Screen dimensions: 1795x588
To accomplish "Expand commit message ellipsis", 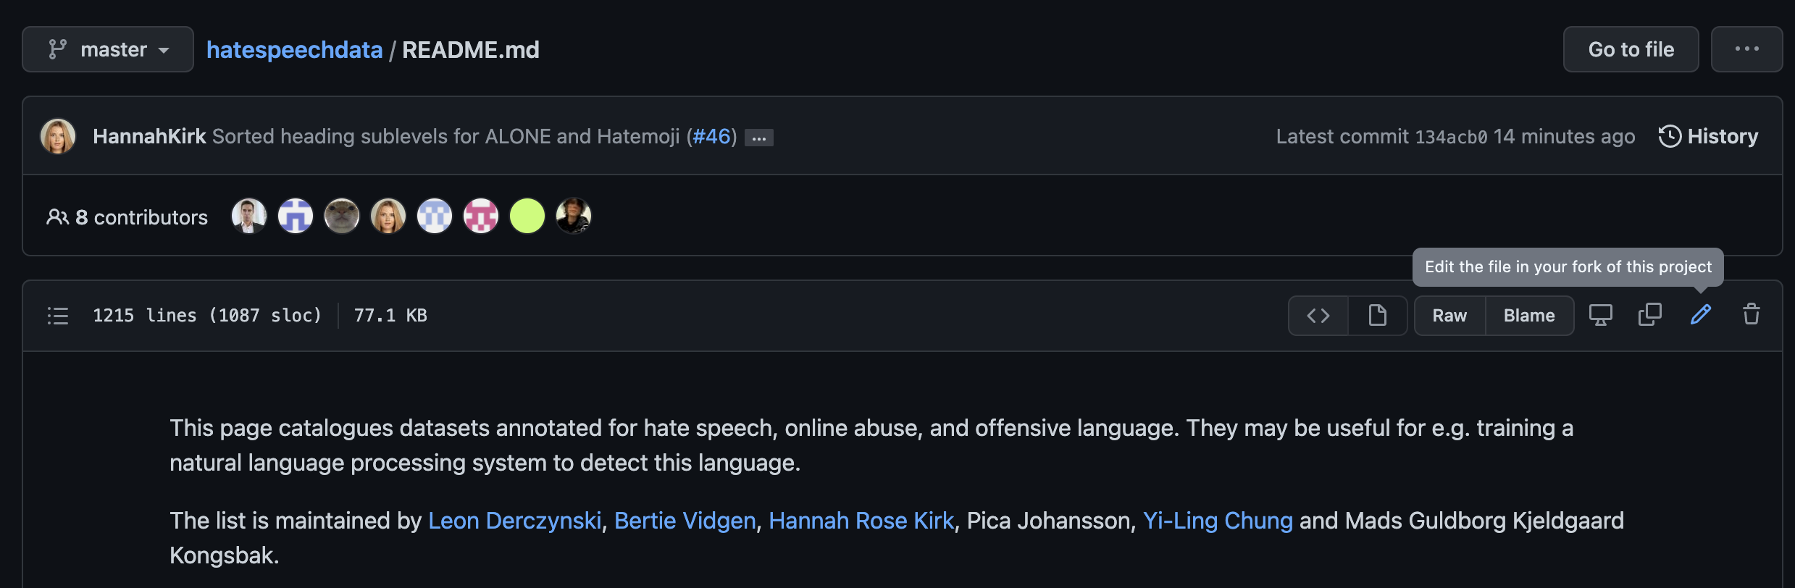I will (x=759, y=138).
